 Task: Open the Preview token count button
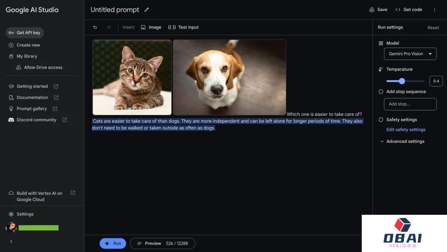(162, 243)
